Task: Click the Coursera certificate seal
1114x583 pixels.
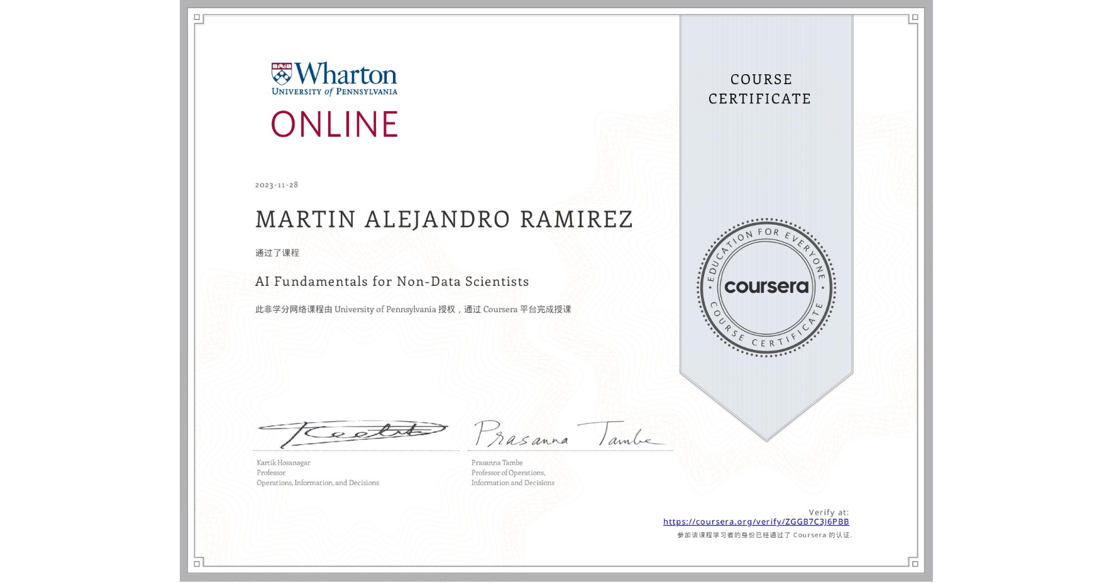Action: [766, 287]
